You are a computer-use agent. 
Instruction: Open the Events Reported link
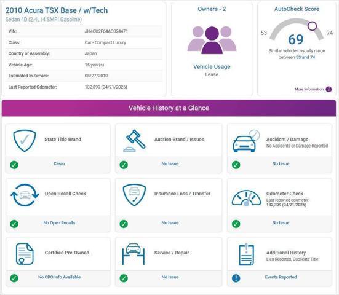[281, 277]
